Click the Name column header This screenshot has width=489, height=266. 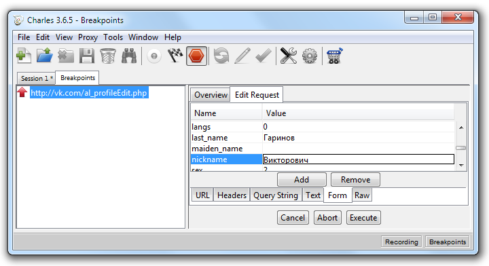coord(227,113)
